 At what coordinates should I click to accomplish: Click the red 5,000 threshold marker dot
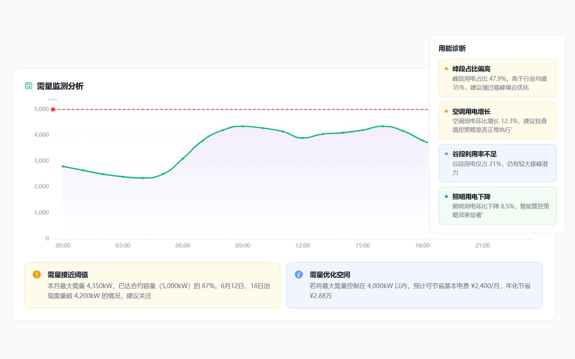(x=53, y=109)
